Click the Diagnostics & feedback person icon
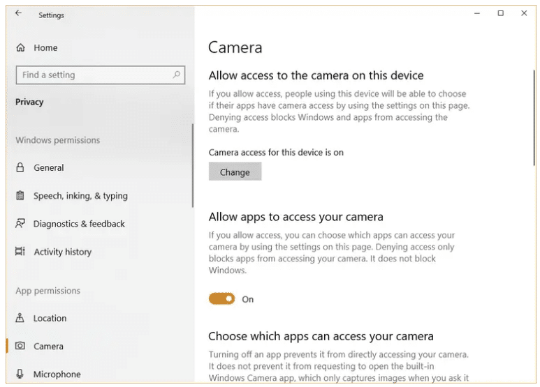Screen dimensions: 540x387 click(20, 224)
